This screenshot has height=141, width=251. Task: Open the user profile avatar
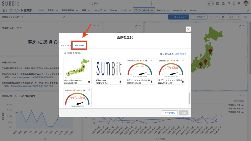(246, 3)
